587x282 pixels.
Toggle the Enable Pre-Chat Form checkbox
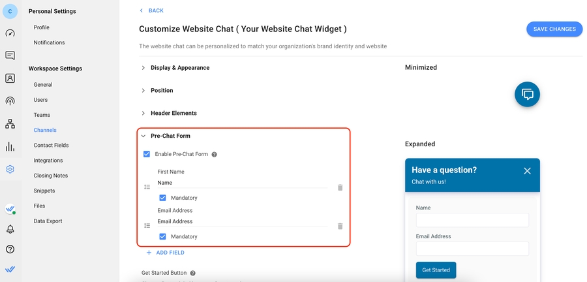(x=147, y=155)
